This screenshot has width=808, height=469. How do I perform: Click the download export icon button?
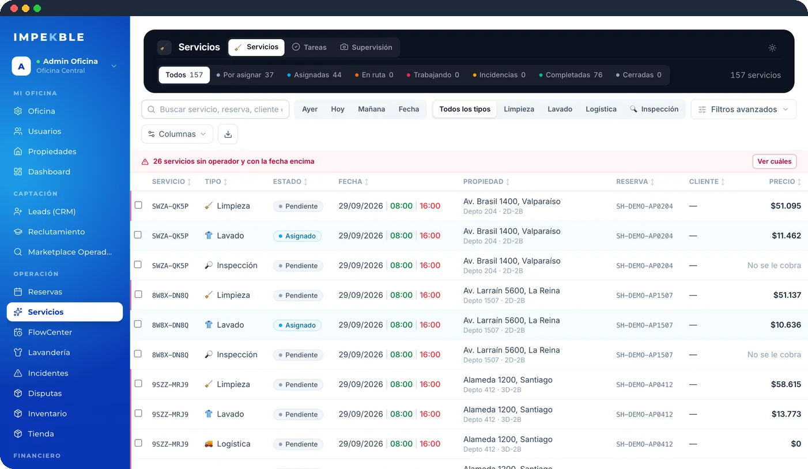point(228,134)
